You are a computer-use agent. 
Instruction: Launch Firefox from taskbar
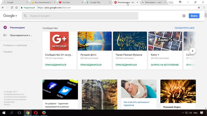click(x=44, y=113)
